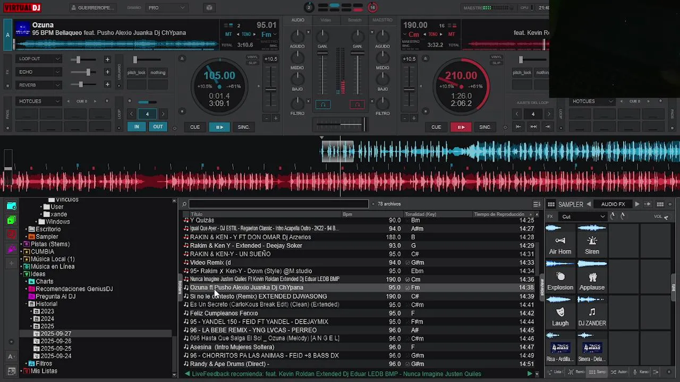This screenshot has width=680, height=382.
Task: Open the ECHO effect dropdown
Action: coord(39,72)
